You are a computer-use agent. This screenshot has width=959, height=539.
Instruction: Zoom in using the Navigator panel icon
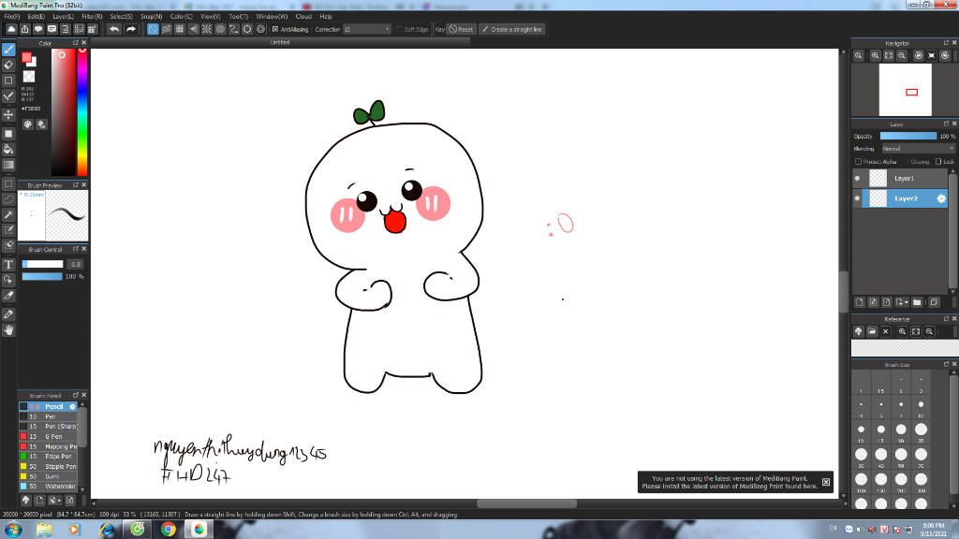pos(876,55)
